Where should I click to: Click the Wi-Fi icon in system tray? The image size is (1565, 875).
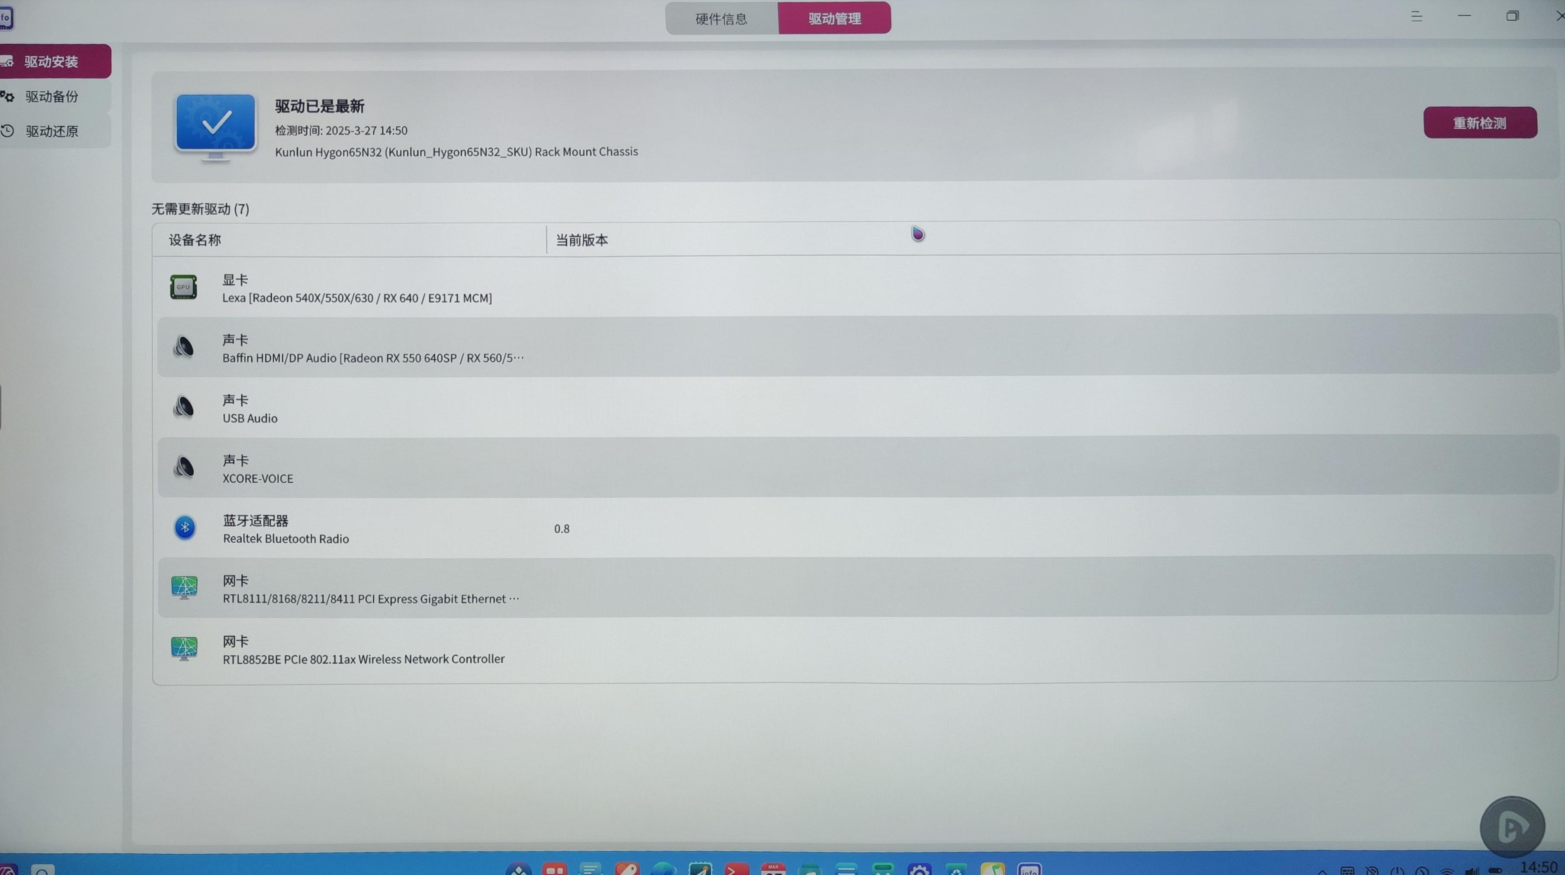[x=1446, y=871]
